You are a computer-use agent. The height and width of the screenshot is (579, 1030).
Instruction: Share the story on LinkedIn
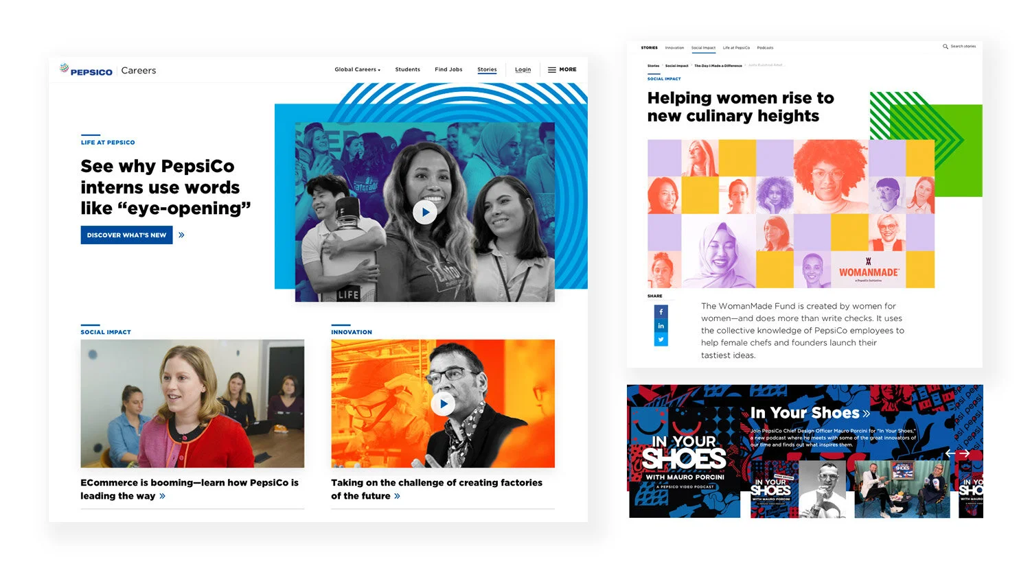[x=661, y=326]
